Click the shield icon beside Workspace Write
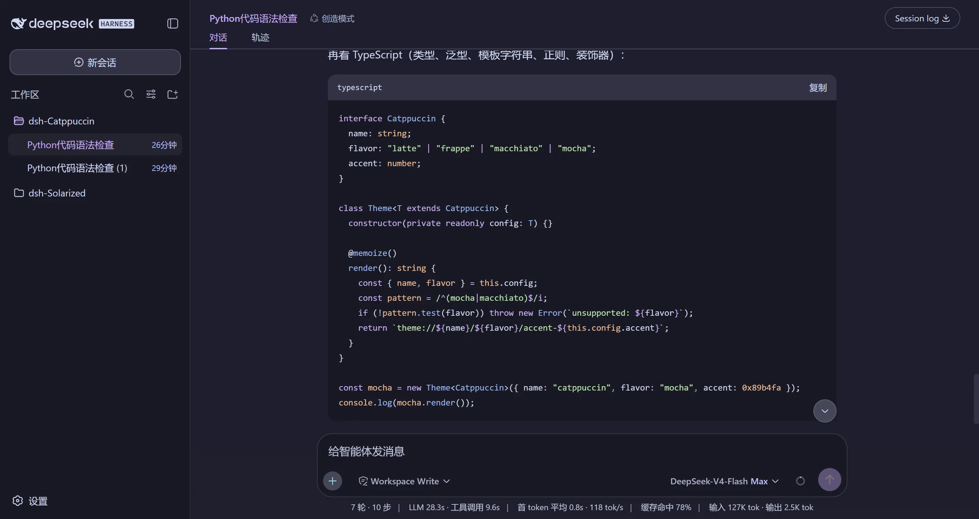 click(363, 481)
